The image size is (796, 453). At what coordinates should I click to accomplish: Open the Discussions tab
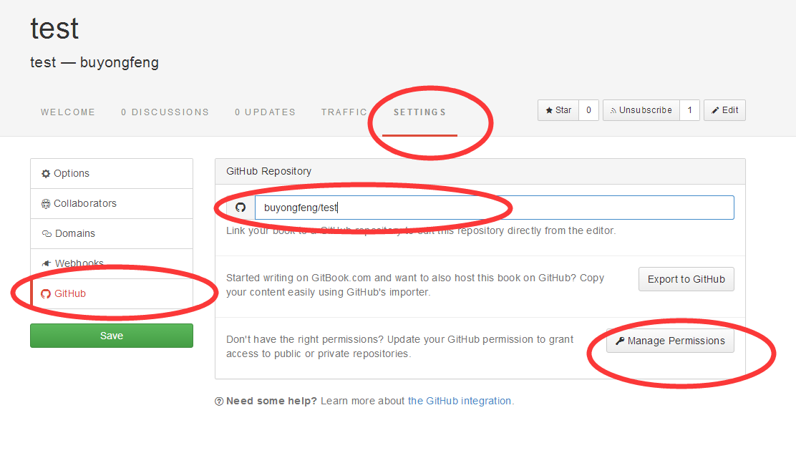click(165, 112)
